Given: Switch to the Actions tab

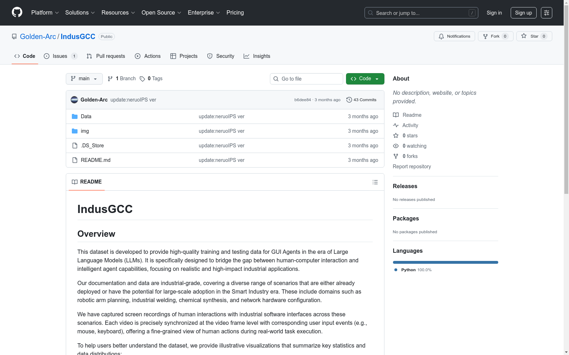Looking at the screenshot, I should click(x=148, y=56).
